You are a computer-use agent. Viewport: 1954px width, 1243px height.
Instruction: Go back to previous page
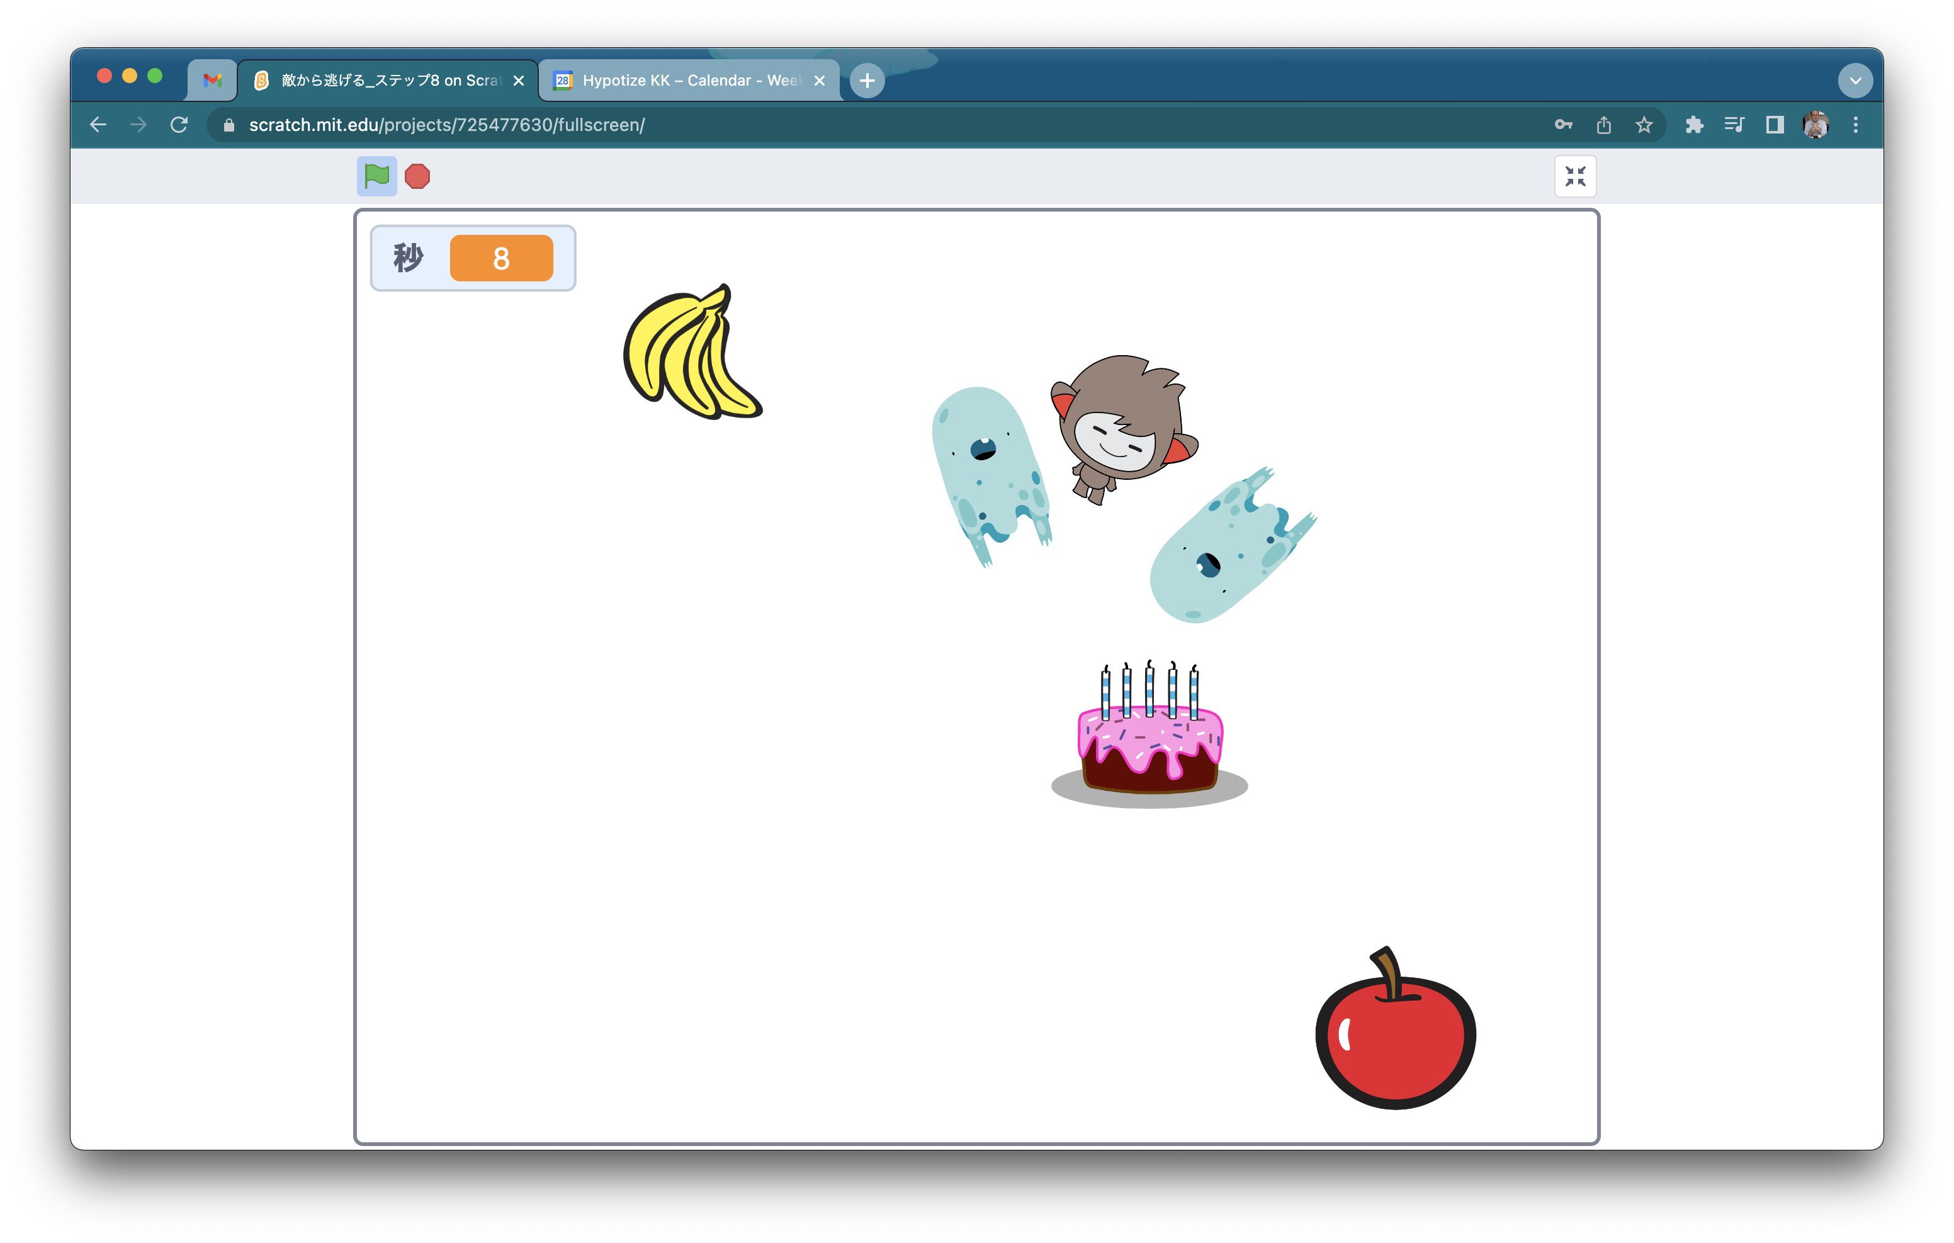(x=98, y=125)
